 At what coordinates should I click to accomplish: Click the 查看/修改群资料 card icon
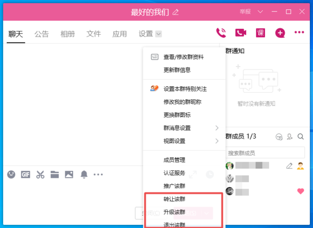coord(154,57)
